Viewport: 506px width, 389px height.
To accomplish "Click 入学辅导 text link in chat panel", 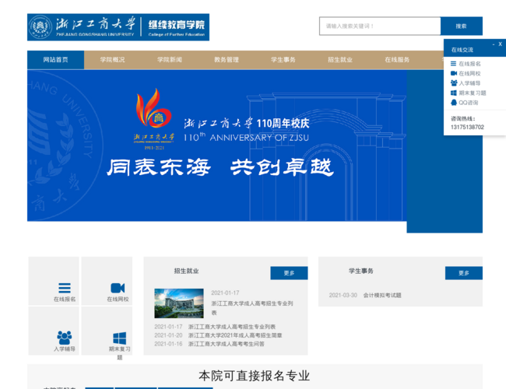I will [470, 83].
